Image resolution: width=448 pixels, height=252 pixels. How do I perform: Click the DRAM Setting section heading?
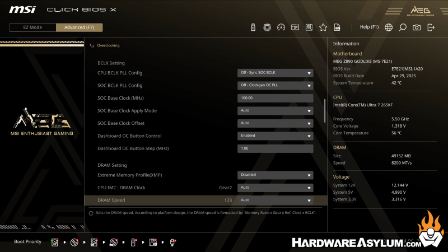[x=112, y=165]
